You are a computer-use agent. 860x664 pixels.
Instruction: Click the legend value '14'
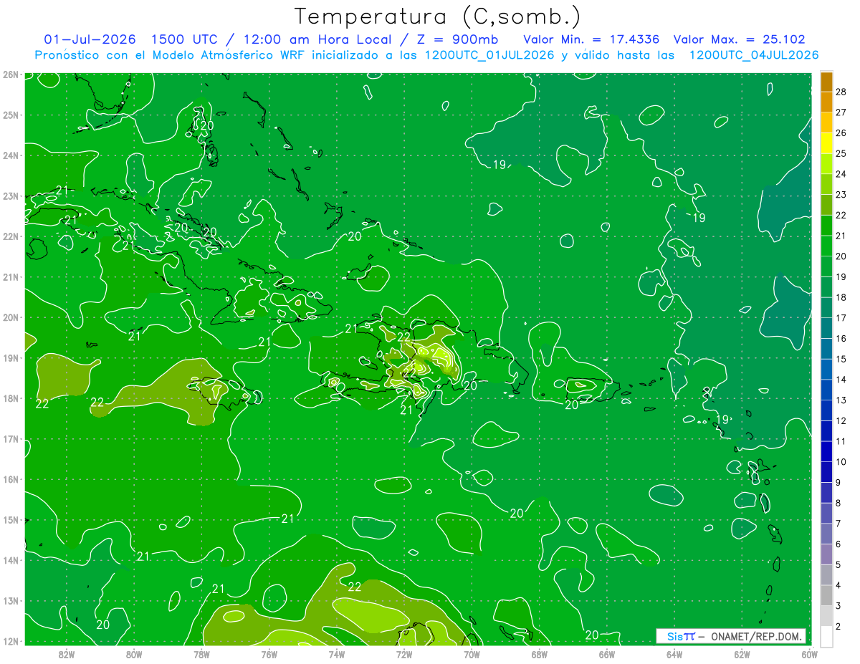(x=841, y=380)
